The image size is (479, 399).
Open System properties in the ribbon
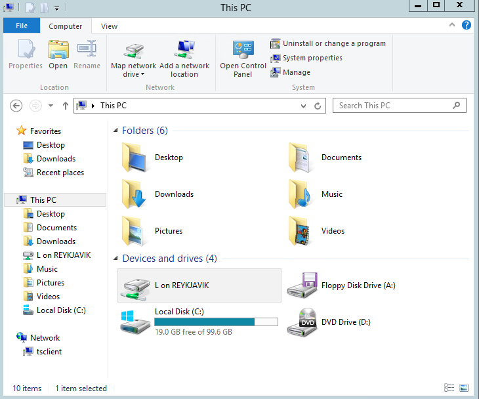click(306, 58)
